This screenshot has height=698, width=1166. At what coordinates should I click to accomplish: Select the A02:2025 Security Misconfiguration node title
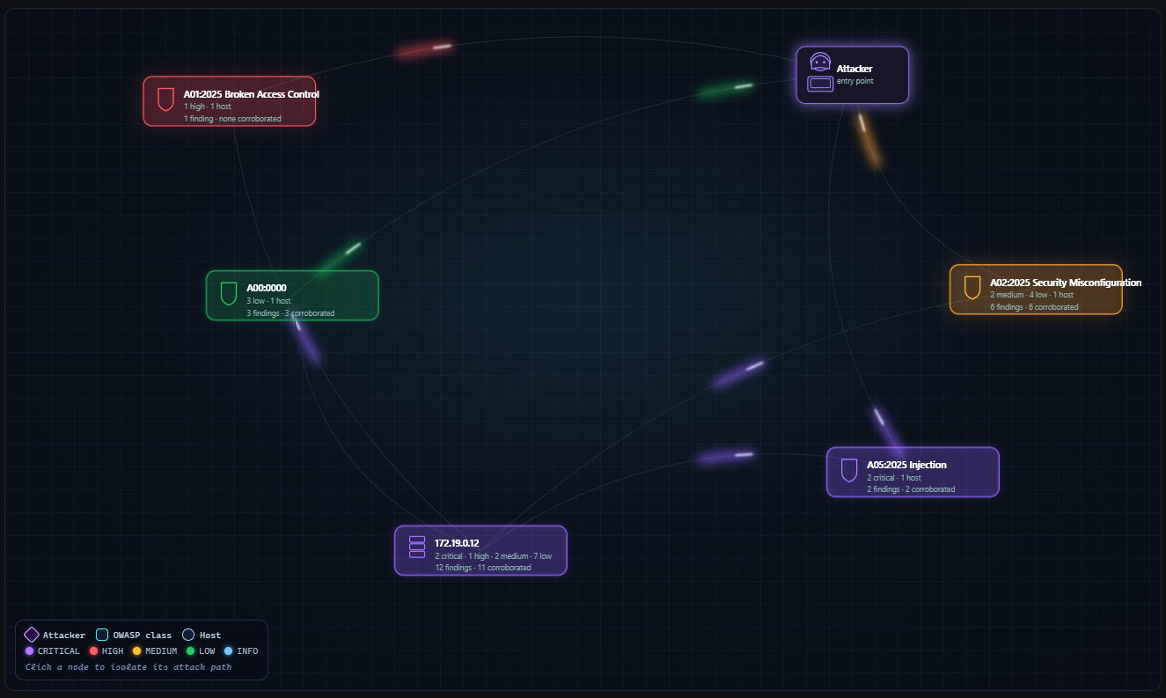tap(1066, 283)
